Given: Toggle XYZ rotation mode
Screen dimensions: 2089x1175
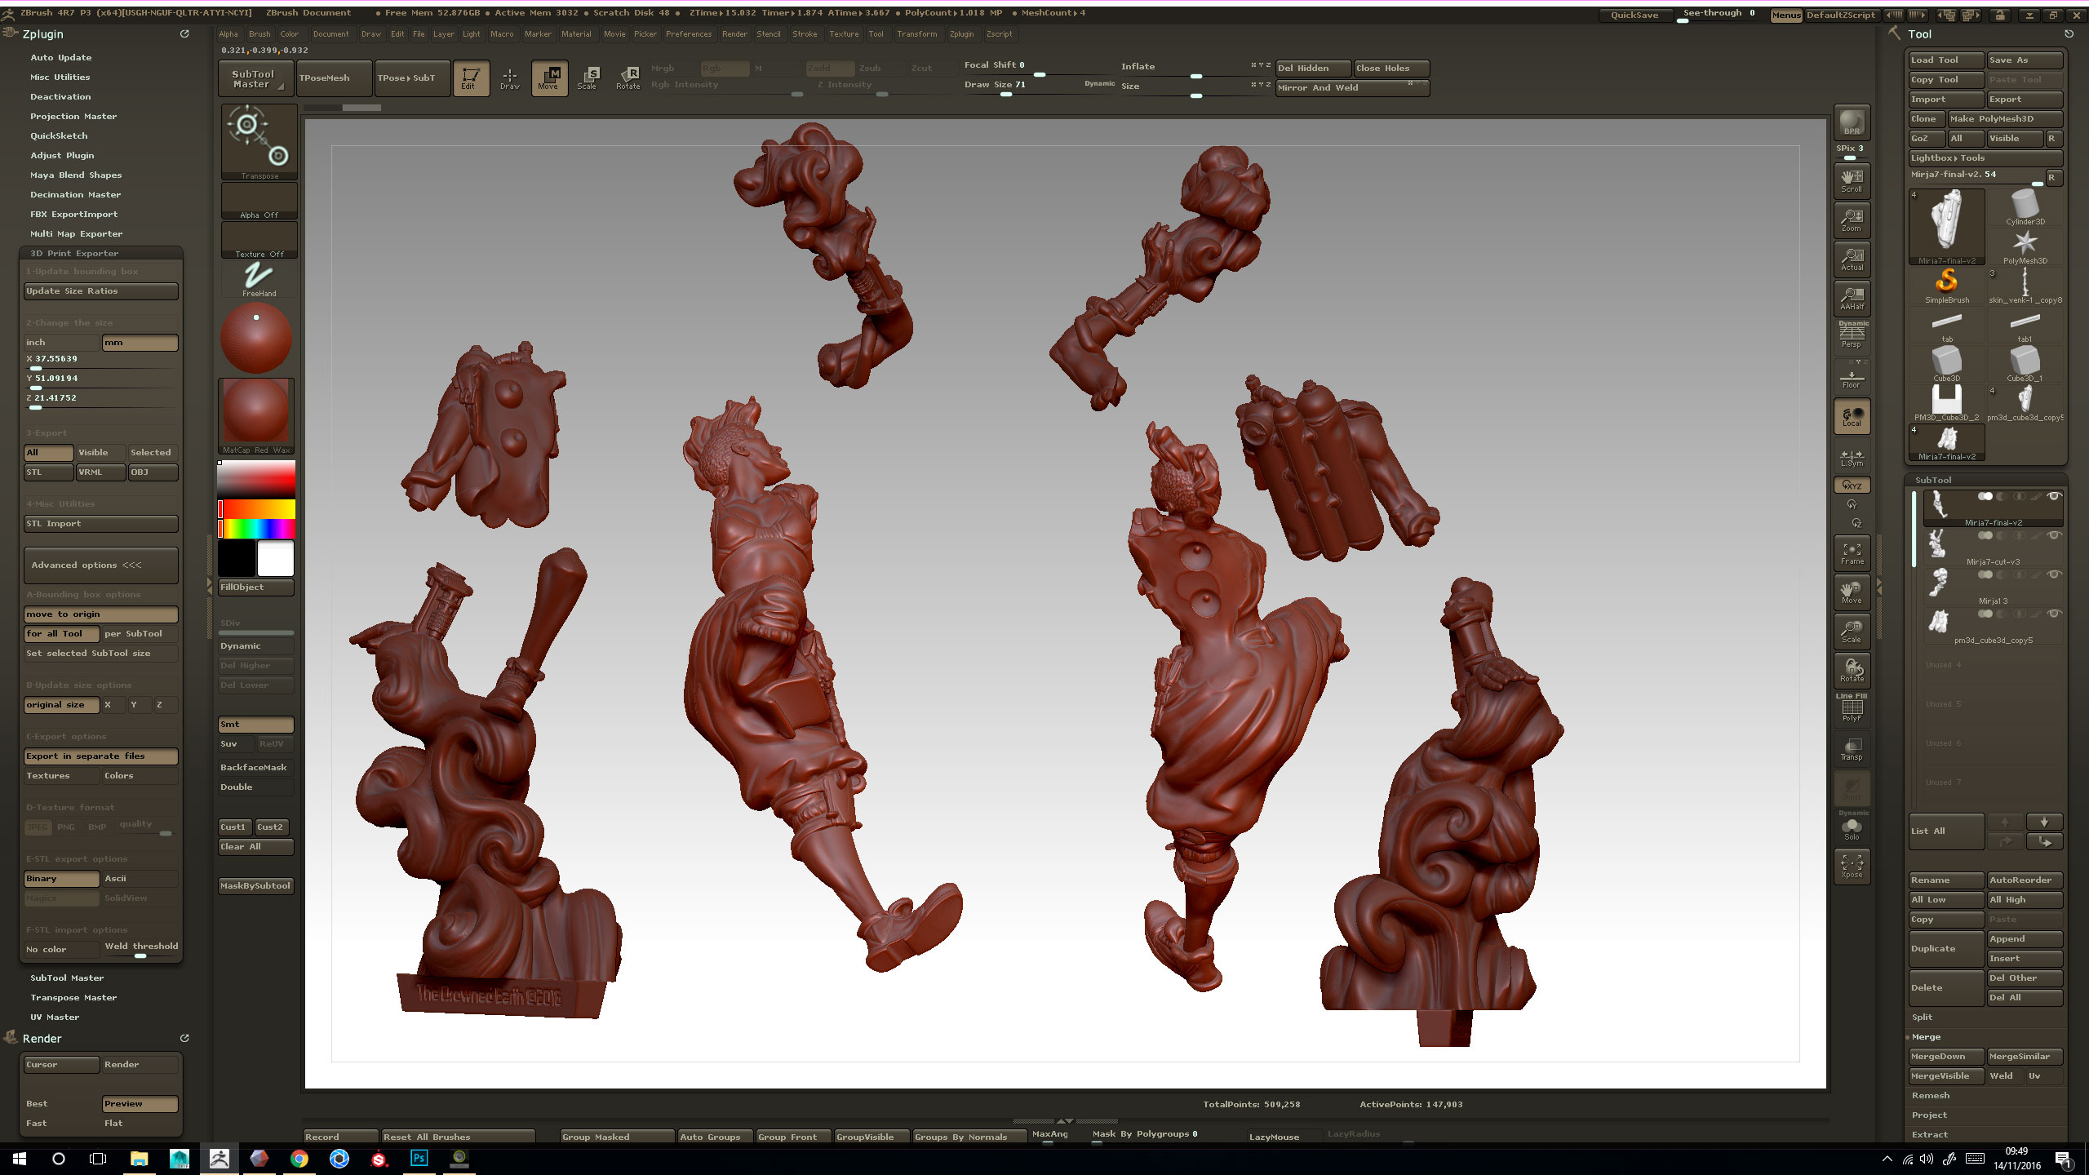Looking at the screenshot, I should pyautogui.click(x=1852, y=485).
